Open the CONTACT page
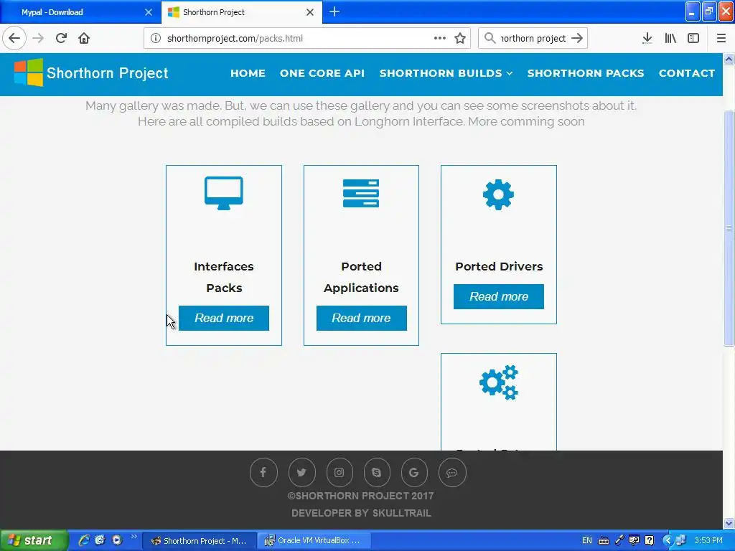The width and height of the screenshot is (735, 551). tap(687, 73)
